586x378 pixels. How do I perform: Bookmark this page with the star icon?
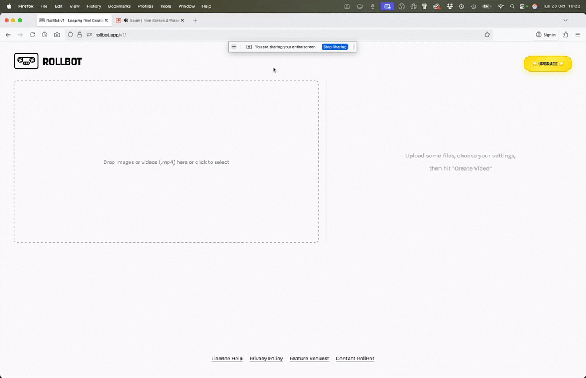click(x=487, y=35)
